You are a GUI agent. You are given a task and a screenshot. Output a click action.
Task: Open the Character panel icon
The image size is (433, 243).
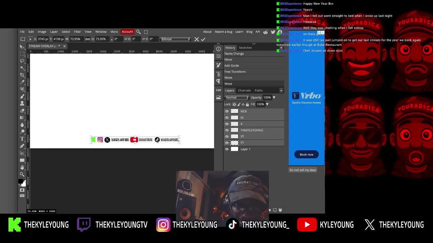click(x=219, y=74)
